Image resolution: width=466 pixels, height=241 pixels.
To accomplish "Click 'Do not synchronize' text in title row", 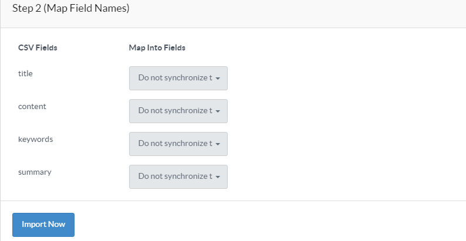I will (175, 78).
